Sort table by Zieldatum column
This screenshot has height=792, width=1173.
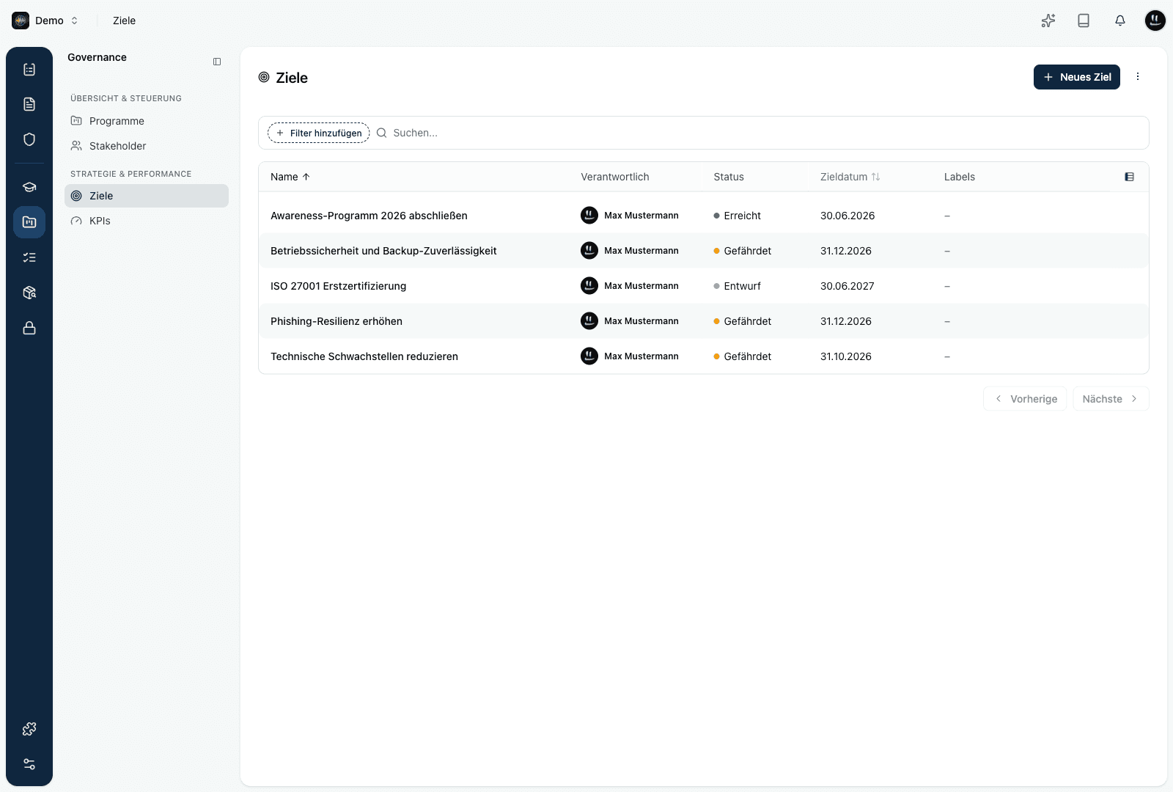tap(850, 177)
